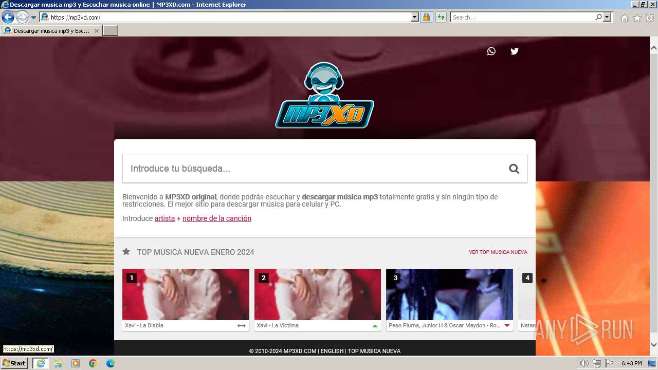Click the red down arrow on Peso Pluma
The image size is (658, 370).
[x=507, y=326]
